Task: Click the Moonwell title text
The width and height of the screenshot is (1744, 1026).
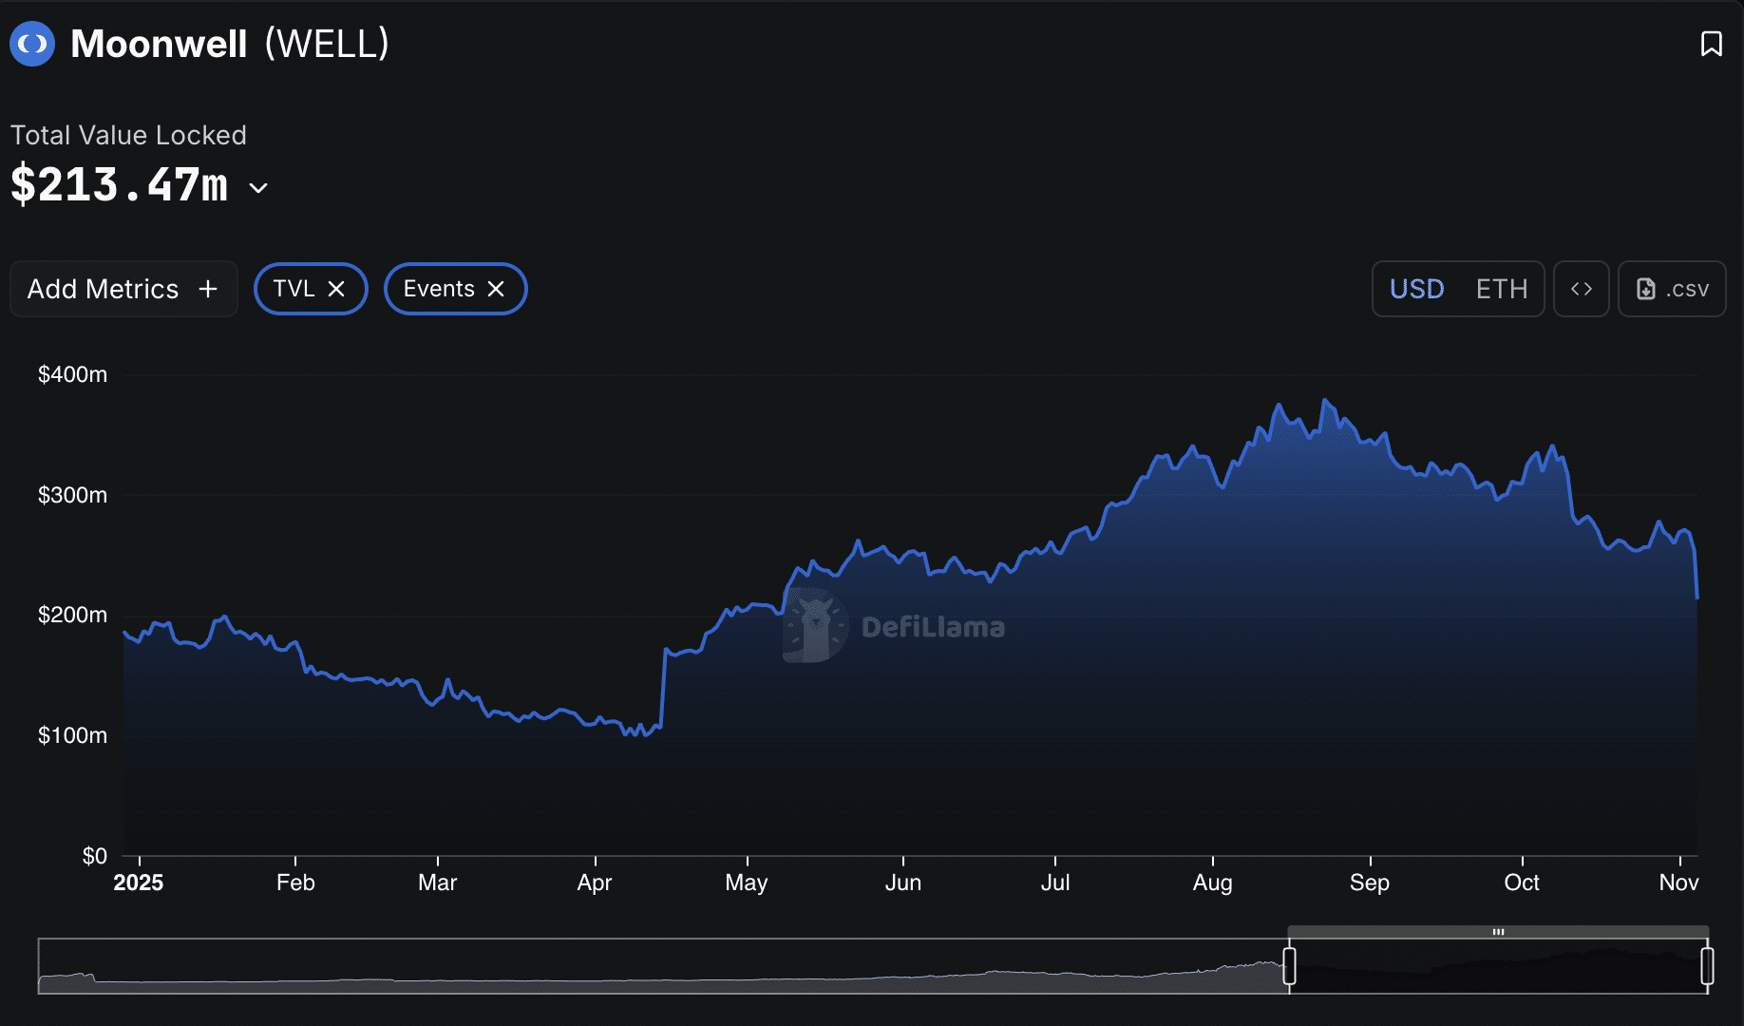Action: point(159,44)
